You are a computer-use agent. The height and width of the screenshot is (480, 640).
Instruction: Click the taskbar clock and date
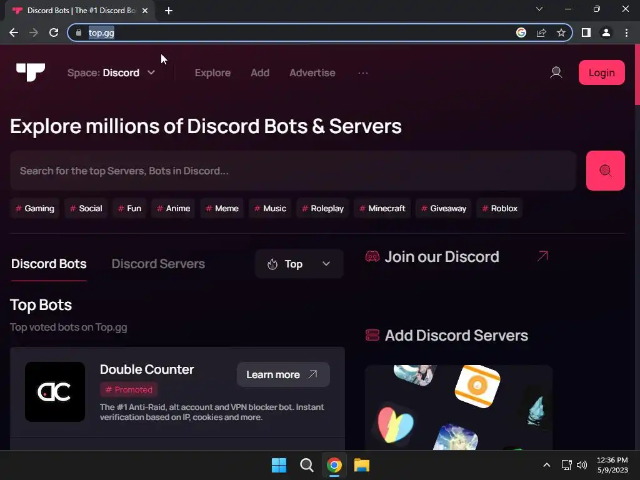(612, 465)
